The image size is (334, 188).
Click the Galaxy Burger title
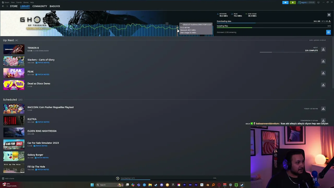click(35, 155)
